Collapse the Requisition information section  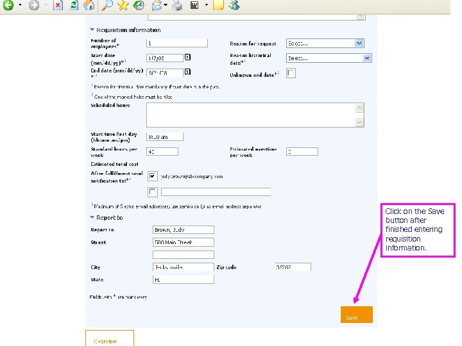click(92, 29)
